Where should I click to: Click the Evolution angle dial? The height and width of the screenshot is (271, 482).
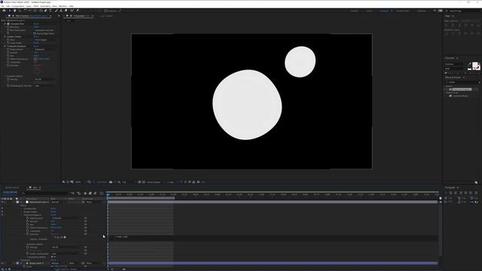pos(37,70)
